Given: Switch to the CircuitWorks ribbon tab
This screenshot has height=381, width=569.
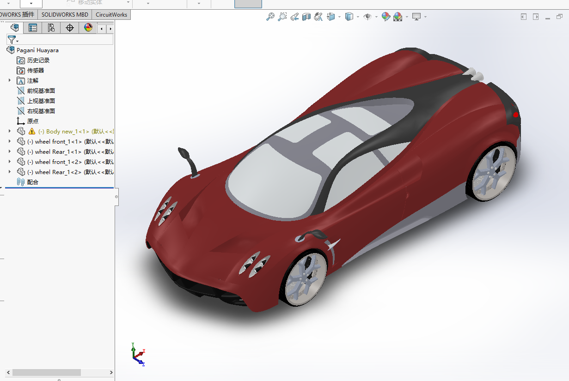Looking at the screenshot, I should (x=111, y=14).
